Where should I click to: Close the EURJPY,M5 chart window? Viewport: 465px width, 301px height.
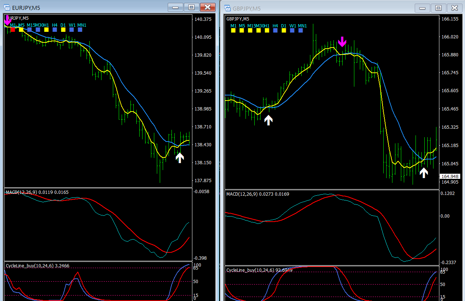(208, 7)
